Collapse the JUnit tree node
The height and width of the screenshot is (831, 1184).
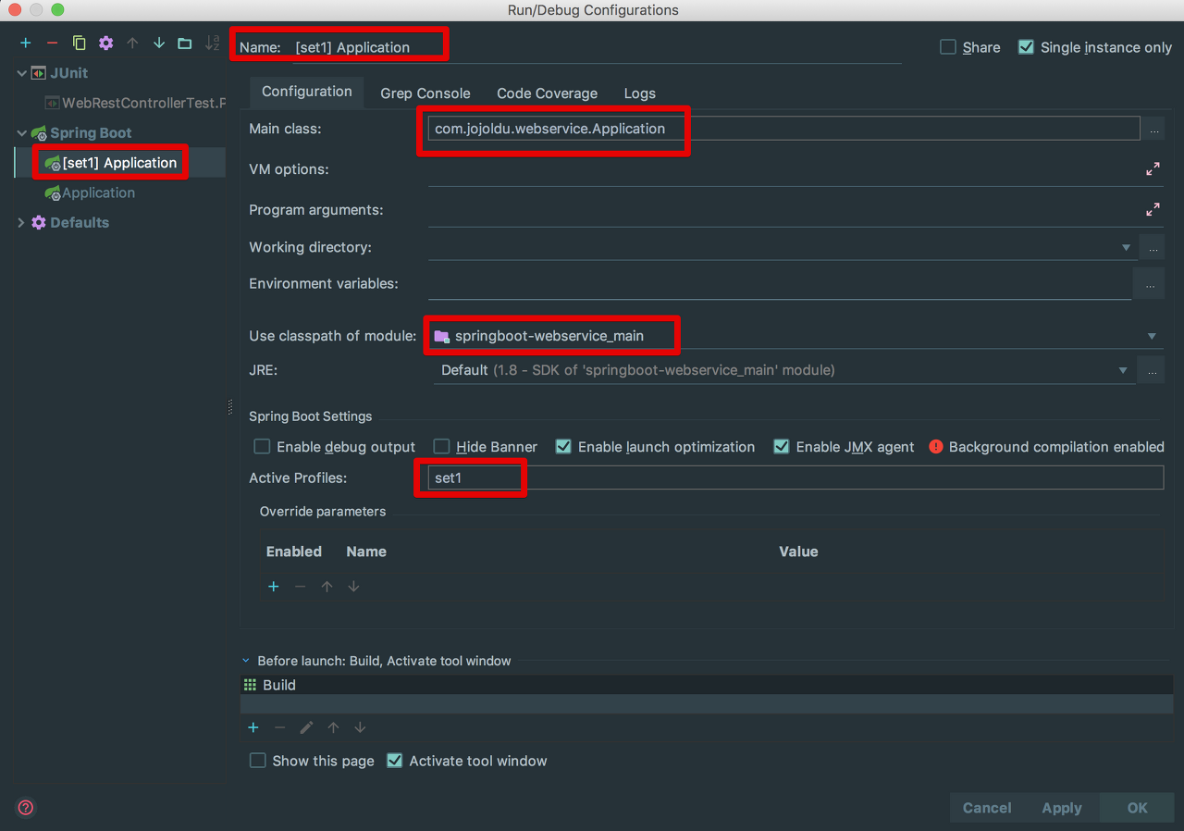click(22, 73)
